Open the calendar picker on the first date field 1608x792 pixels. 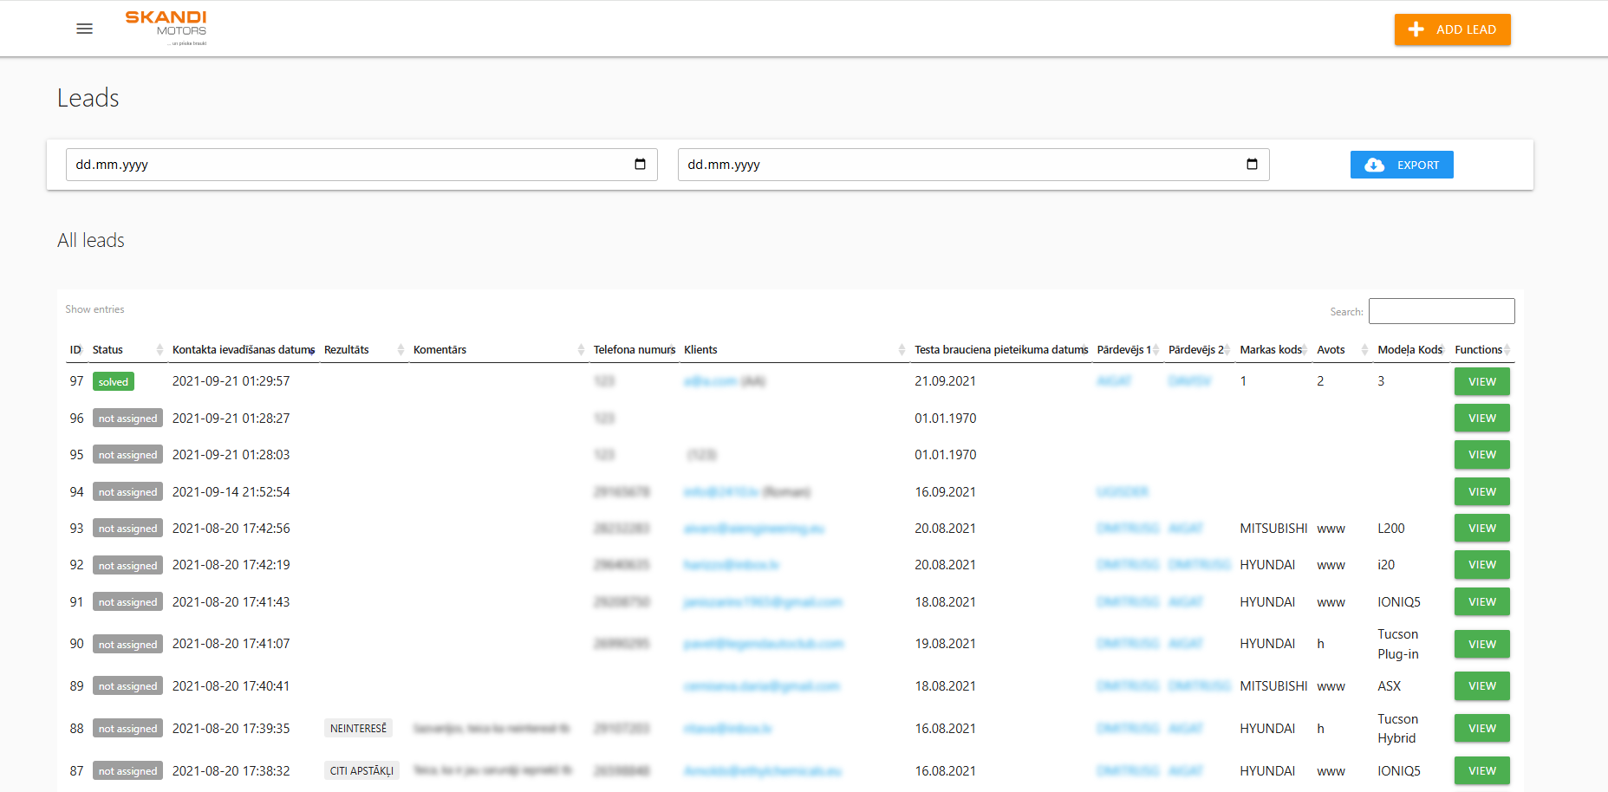pos(639,164)
